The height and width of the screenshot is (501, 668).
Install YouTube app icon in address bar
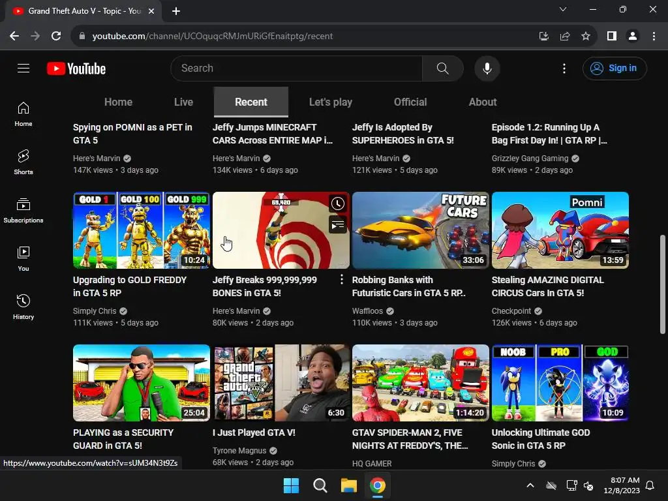coord(544,37)
